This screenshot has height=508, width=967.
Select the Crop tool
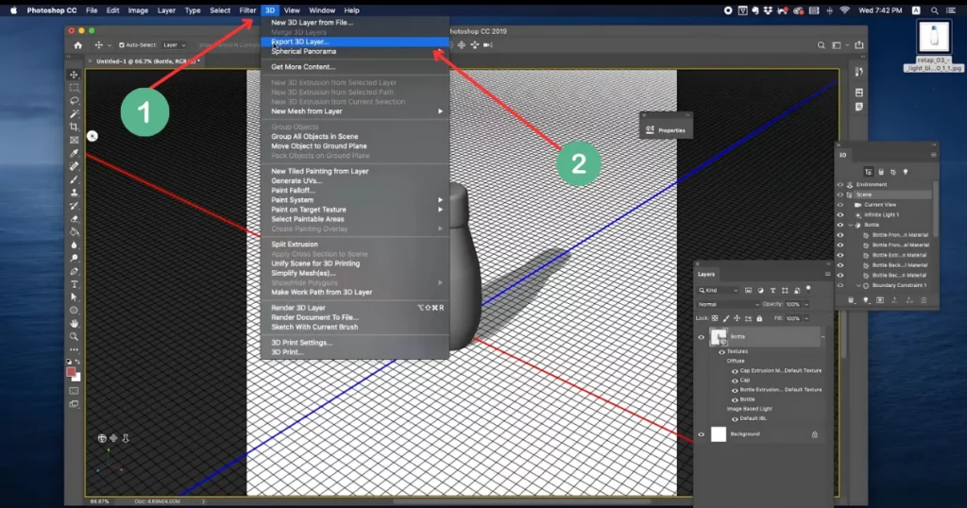click(x=74, y=127)
